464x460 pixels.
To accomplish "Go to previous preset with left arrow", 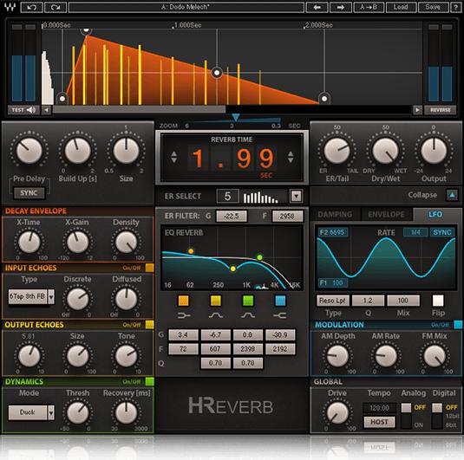I will [x=317, y=7].
